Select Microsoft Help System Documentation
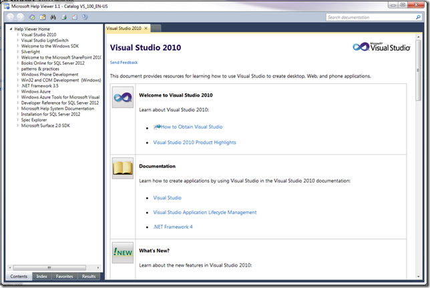This screenshot has height=288, width=430. (57, 109)
